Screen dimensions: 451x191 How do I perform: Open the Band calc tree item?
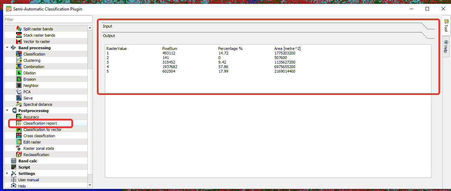[28, 161]
